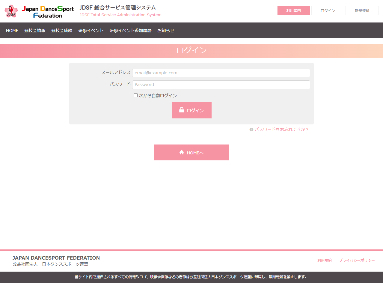Go to 競技会成績 in navigation
This screenshot has width=383, height=283.
(62, 30)
